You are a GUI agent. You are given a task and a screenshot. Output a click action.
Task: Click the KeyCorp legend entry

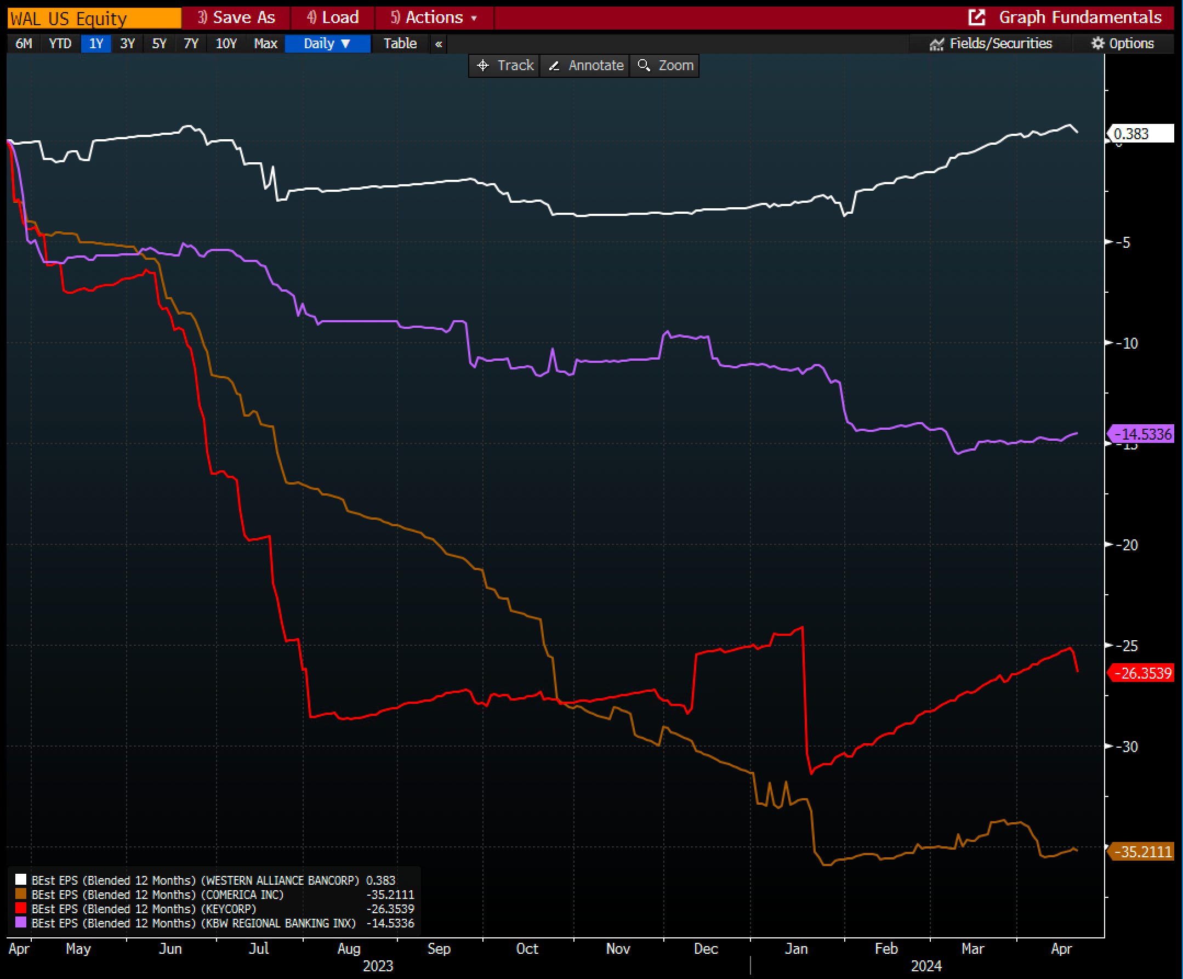[215, 909]
